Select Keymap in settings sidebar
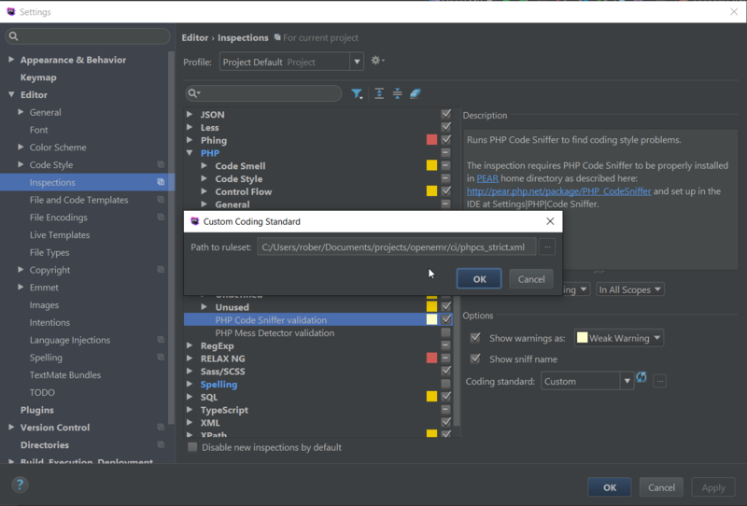The height and width of the screenshot is (506, 747). click(x=38, y=77)
